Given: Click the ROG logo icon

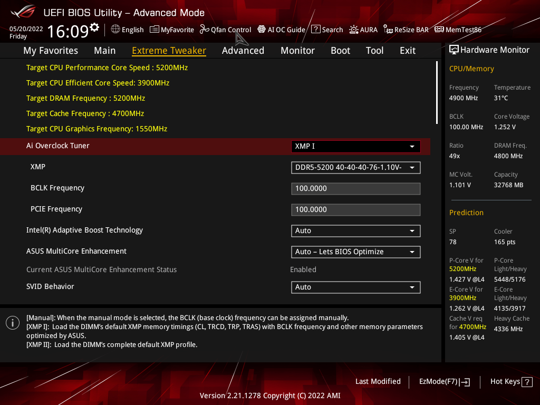Looking at the screenshot, I should click(x=23, y=12).
